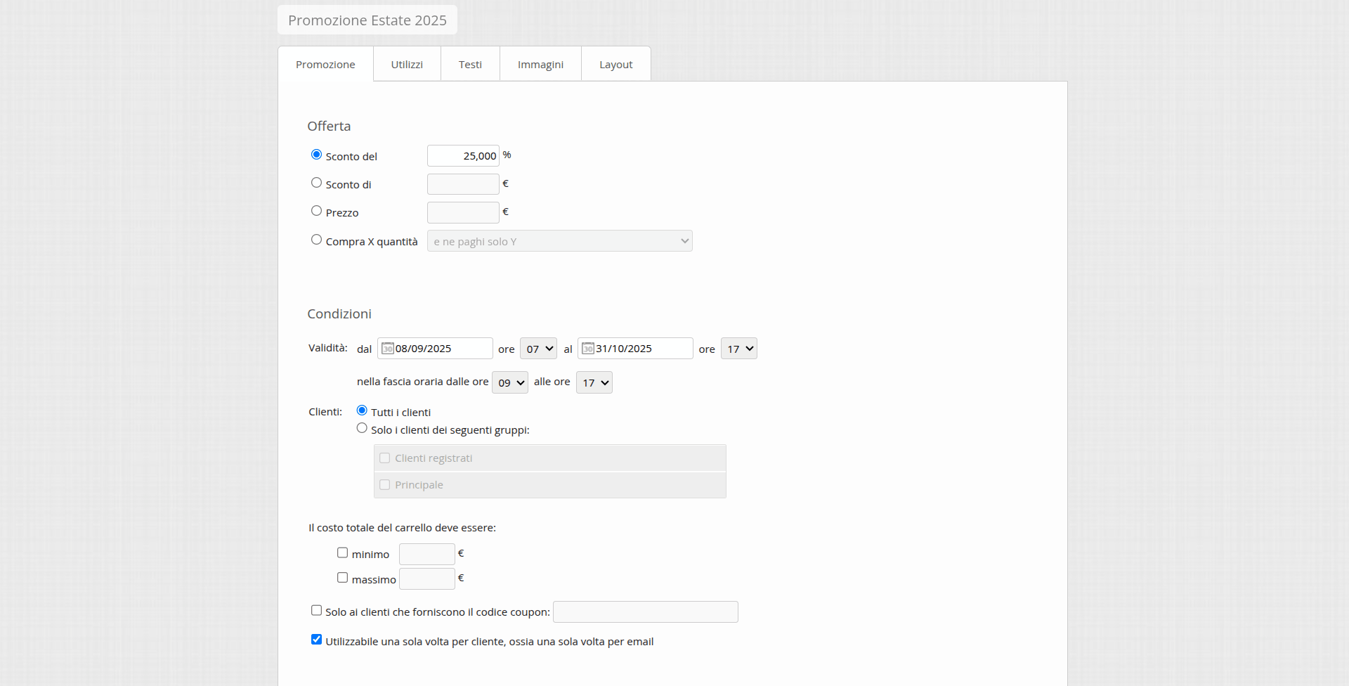Enable the 'minimo' cart cost checkbox
The image size is (1349, 686).
342,553
